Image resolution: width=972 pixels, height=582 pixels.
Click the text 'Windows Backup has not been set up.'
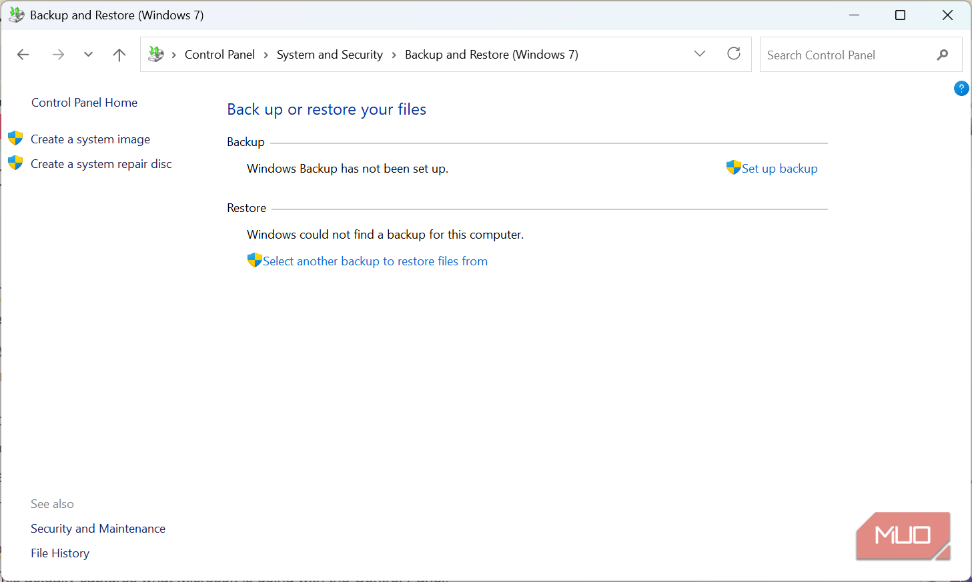(x=348, y=169)
